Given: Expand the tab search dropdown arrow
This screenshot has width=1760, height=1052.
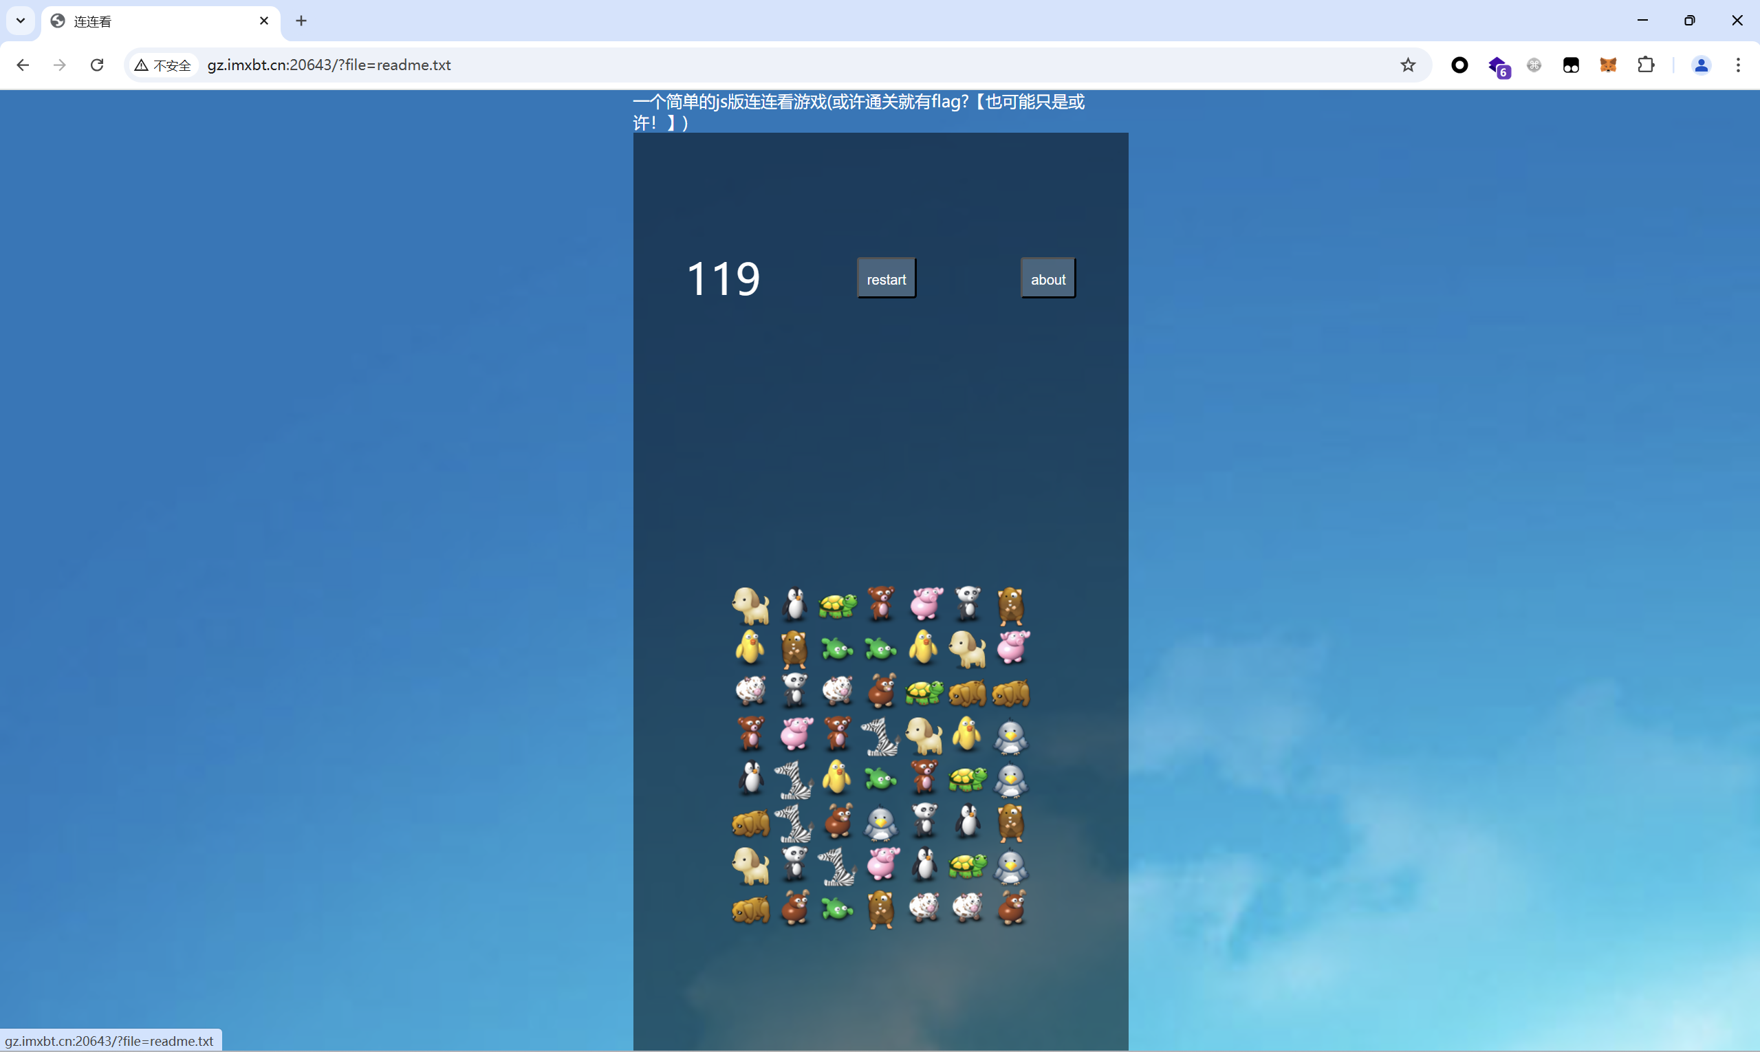Looking at the screenshot, I should pos(21,21).
